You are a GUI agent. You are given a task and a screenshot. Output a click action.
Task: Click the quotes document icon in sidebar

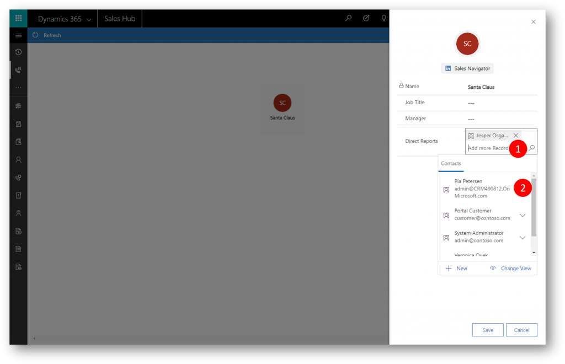pos(18,231)
